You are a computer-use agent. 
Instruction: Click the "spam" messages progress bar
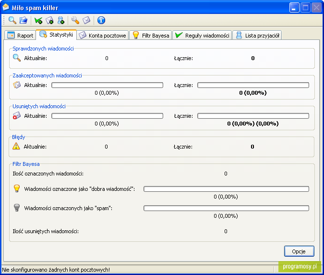click(226, 208)
